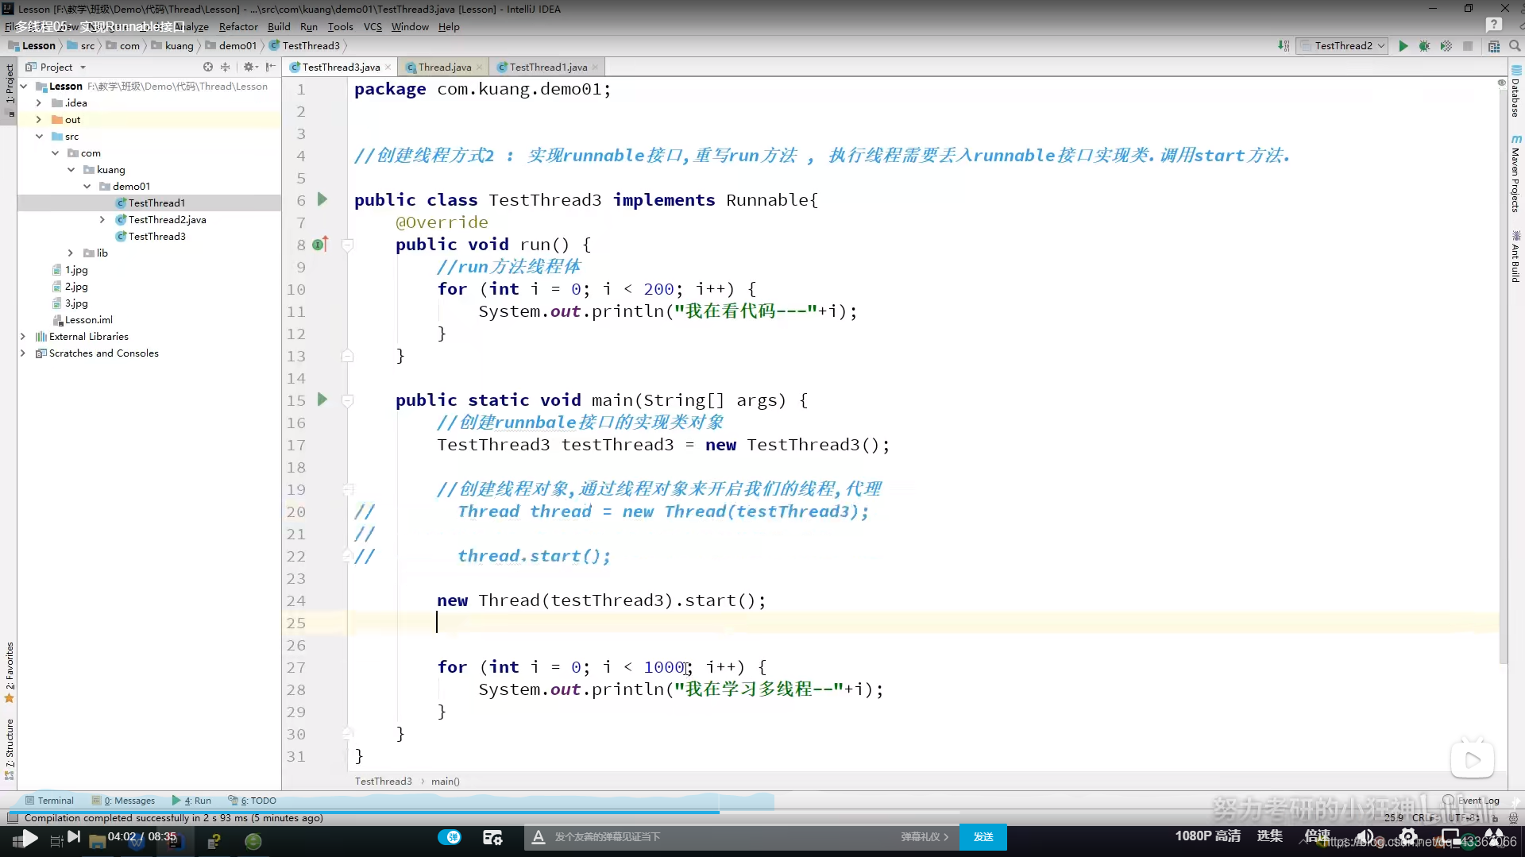Open the Build menu
The image size is (1525, 857).
pyautogui.click(x=279, y=27)
